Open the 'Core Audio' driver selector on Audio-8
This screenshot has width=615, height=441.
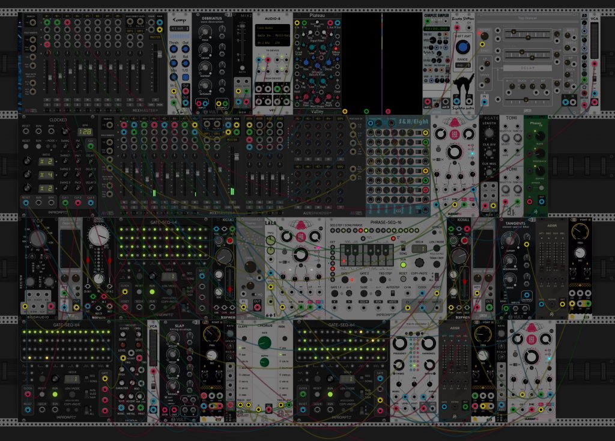point(273,28)
